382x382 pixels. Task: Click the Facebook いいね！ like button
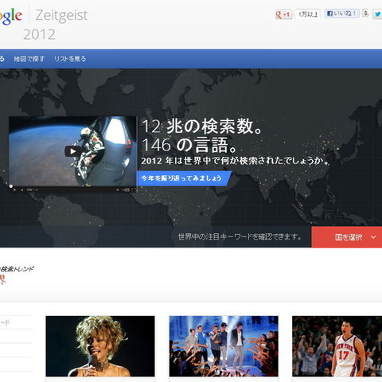click(341, 14)
